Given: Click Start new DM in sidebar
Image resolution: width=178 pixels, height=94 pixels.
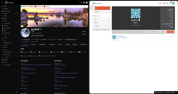Looking at the screenshot, I should coord(7,65).
